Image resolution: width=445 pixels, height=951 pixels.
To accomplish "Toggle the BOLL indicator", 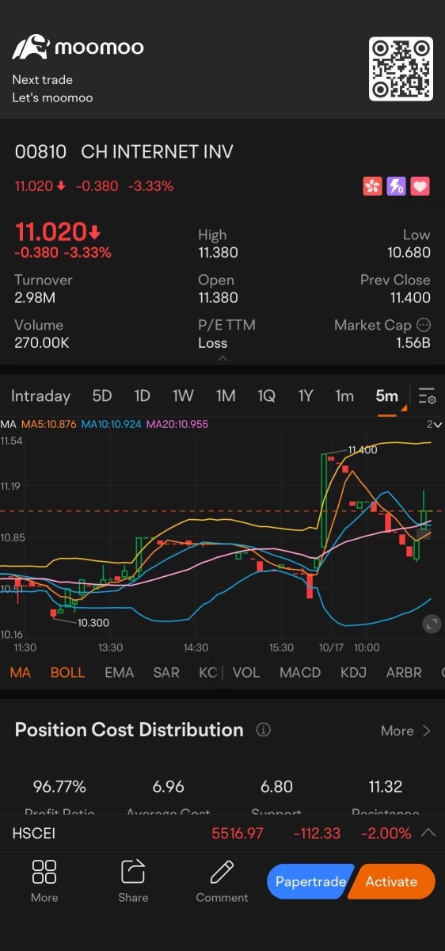I will (67, 672).
